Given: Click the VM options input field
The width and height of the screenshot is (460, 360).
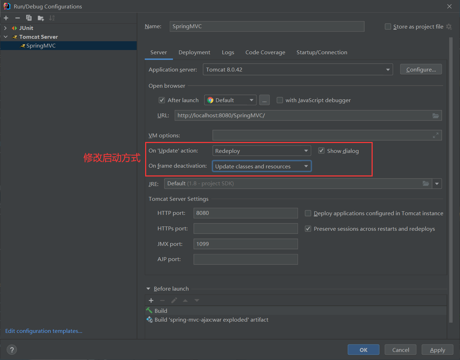Looking at the screenshot, I should 327,135.
